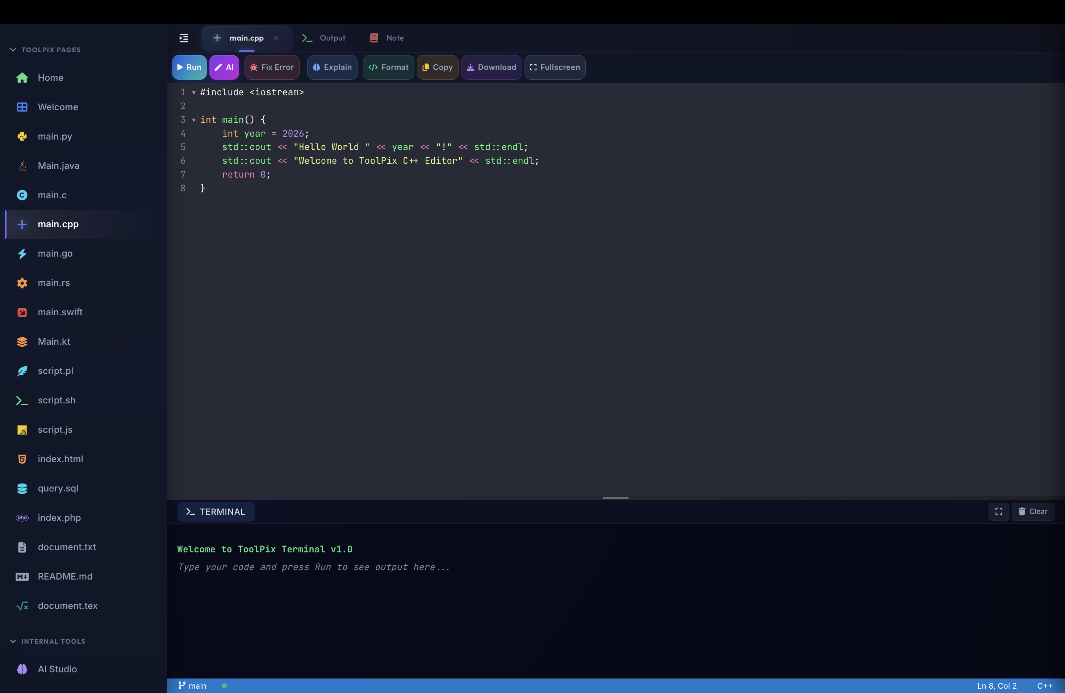This screenshot has height=693, width=1065.
Task: Click the Python icon beside main.py
Action: [22, 137]
